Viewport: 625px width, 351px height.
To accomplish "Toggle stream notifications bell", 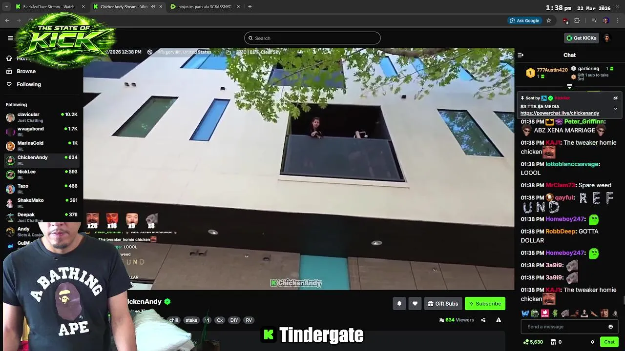I will click(x=399, y=304).
